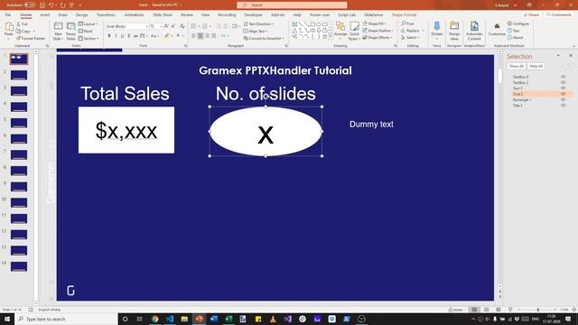Expand the Text Direction dropdown
578x325 pixels.
click(258, 24)
